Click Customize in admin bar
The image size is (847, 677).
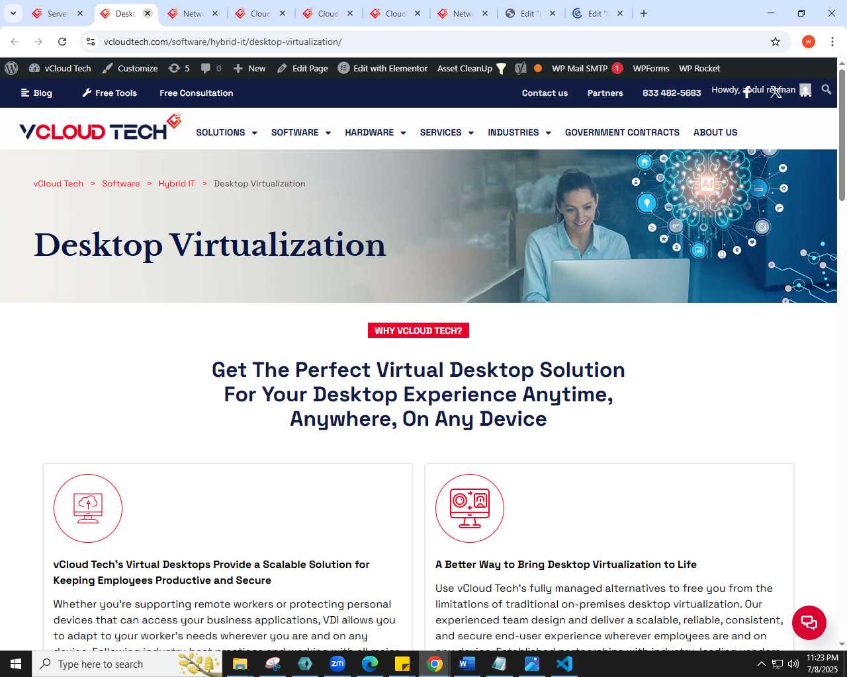click(x=130, y=68)
